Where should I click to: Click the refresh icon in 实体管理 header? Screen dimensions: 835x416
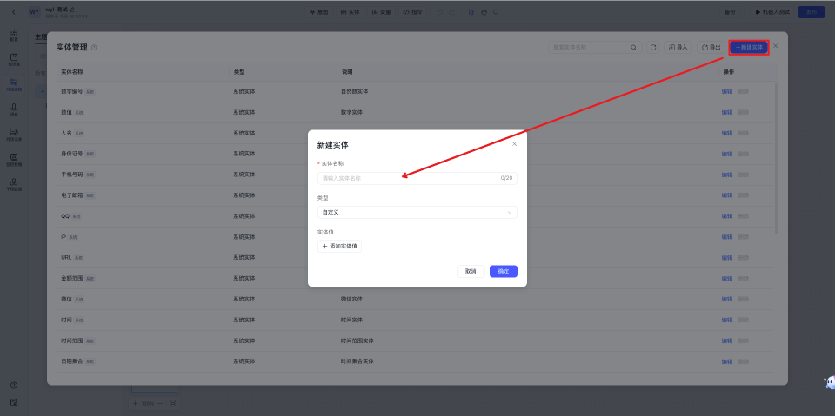pos(653,47)
